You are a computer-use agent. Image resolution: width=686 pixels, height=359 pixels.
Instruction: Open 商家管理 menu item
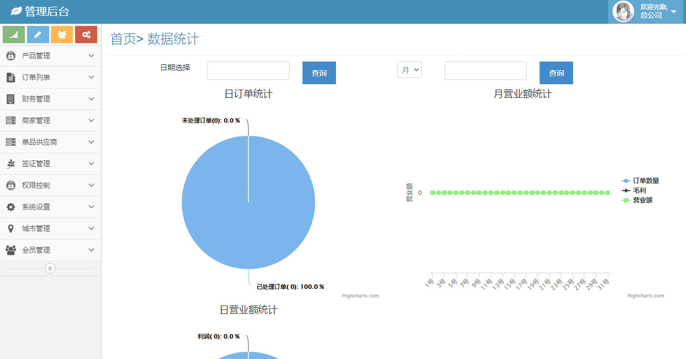coord(50,120)
